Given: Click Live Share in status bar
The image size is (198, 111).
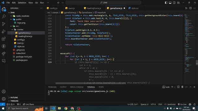Looking at the screenshot, I should click(x=28, y=104).
